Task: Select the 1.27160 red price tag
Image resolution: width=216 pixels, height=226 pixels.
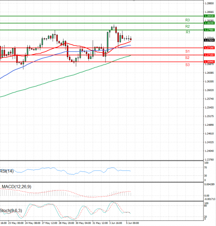Action: [209, 55]
